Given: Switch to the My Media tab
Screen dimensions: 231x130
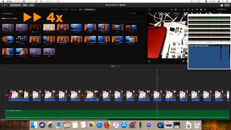Looking at the screenshot, I should (55, 10).
